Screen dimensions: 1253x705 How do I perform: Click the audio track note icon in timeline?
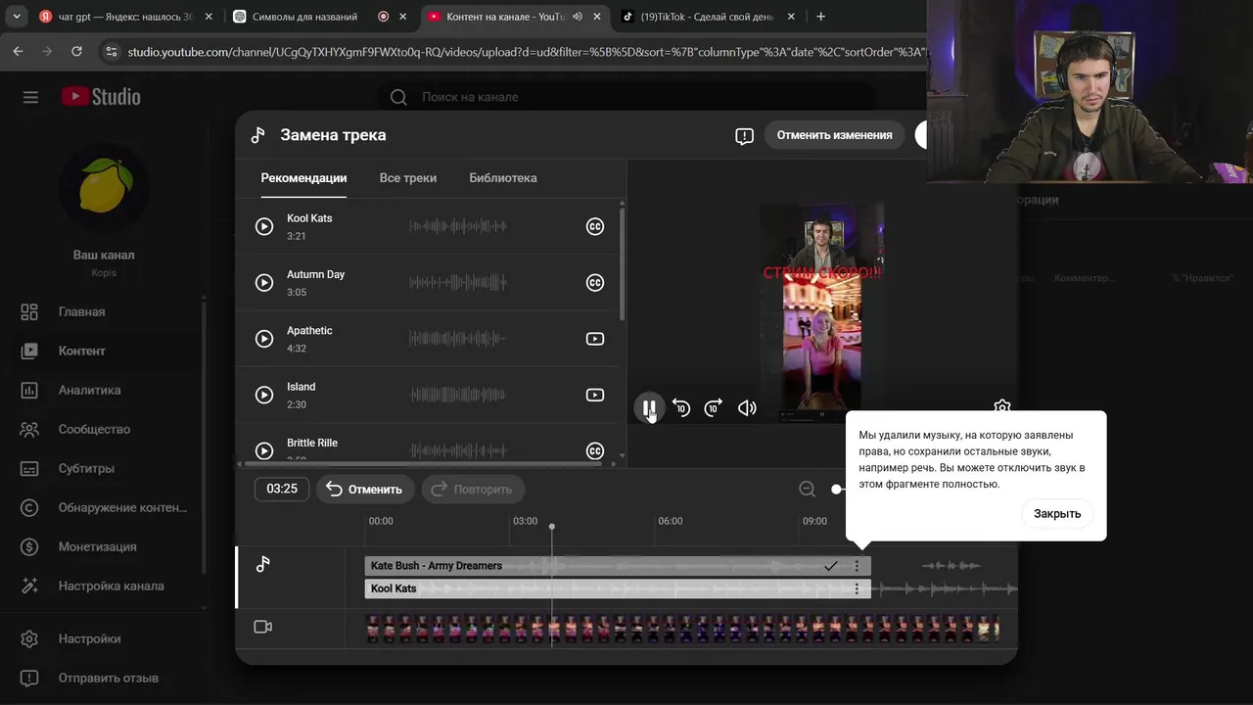click(262, 564)
